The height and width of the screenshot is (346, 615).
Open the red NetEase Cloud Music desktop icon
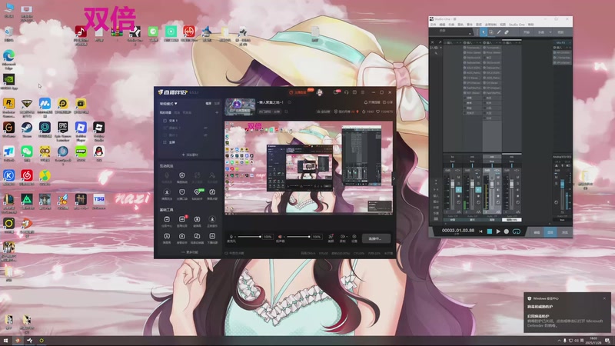click(27, 176)
